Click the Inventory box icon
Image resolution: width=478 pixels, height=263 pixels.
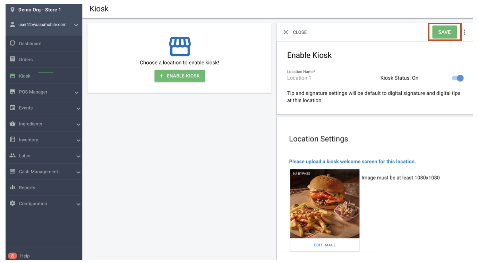pyautogui.click(x=12, y=139)
